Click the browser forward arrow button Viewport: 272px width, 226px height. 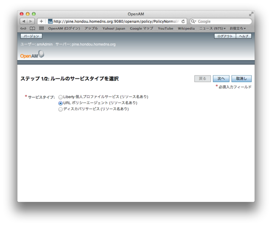[31, 21]
